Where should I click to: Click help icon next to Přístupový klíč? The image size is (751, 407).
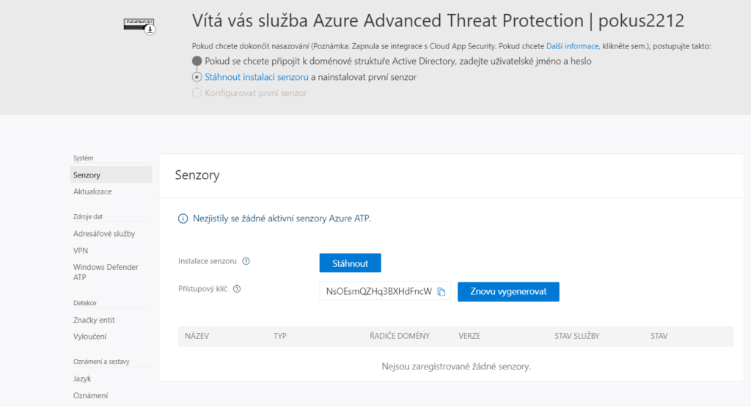pyautogui.click(x=237, y=289)
